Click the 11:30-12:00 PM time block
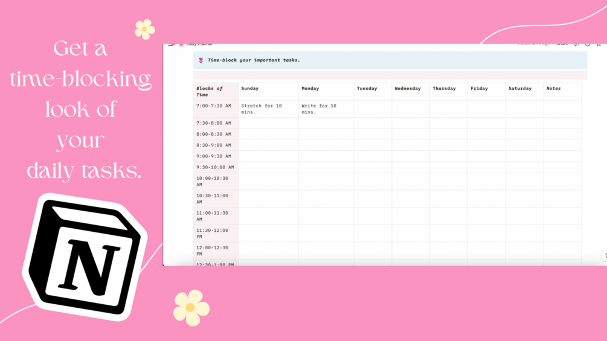 tap(216, 234)
